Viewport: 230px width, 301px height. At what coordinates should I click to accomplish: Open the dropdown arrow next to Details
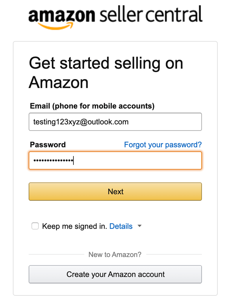pos(139,226)
